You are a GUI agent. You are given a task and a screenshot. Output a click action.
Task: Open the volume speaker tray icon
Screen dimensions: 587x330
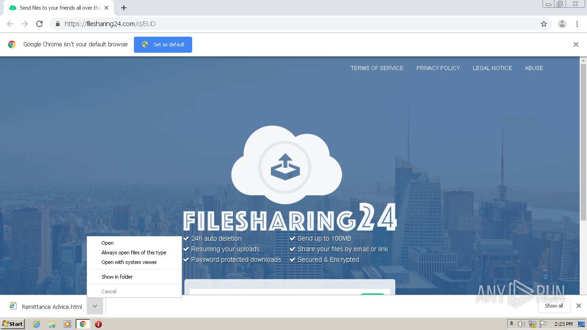pyautogui.click(x=521, y=324)
